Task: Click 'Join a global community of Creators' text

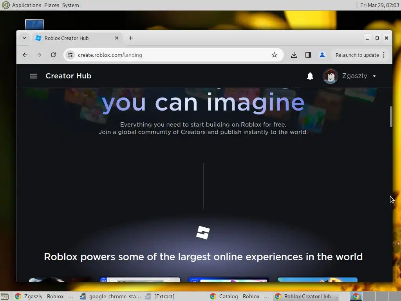Action: click(x=203, y=132)
